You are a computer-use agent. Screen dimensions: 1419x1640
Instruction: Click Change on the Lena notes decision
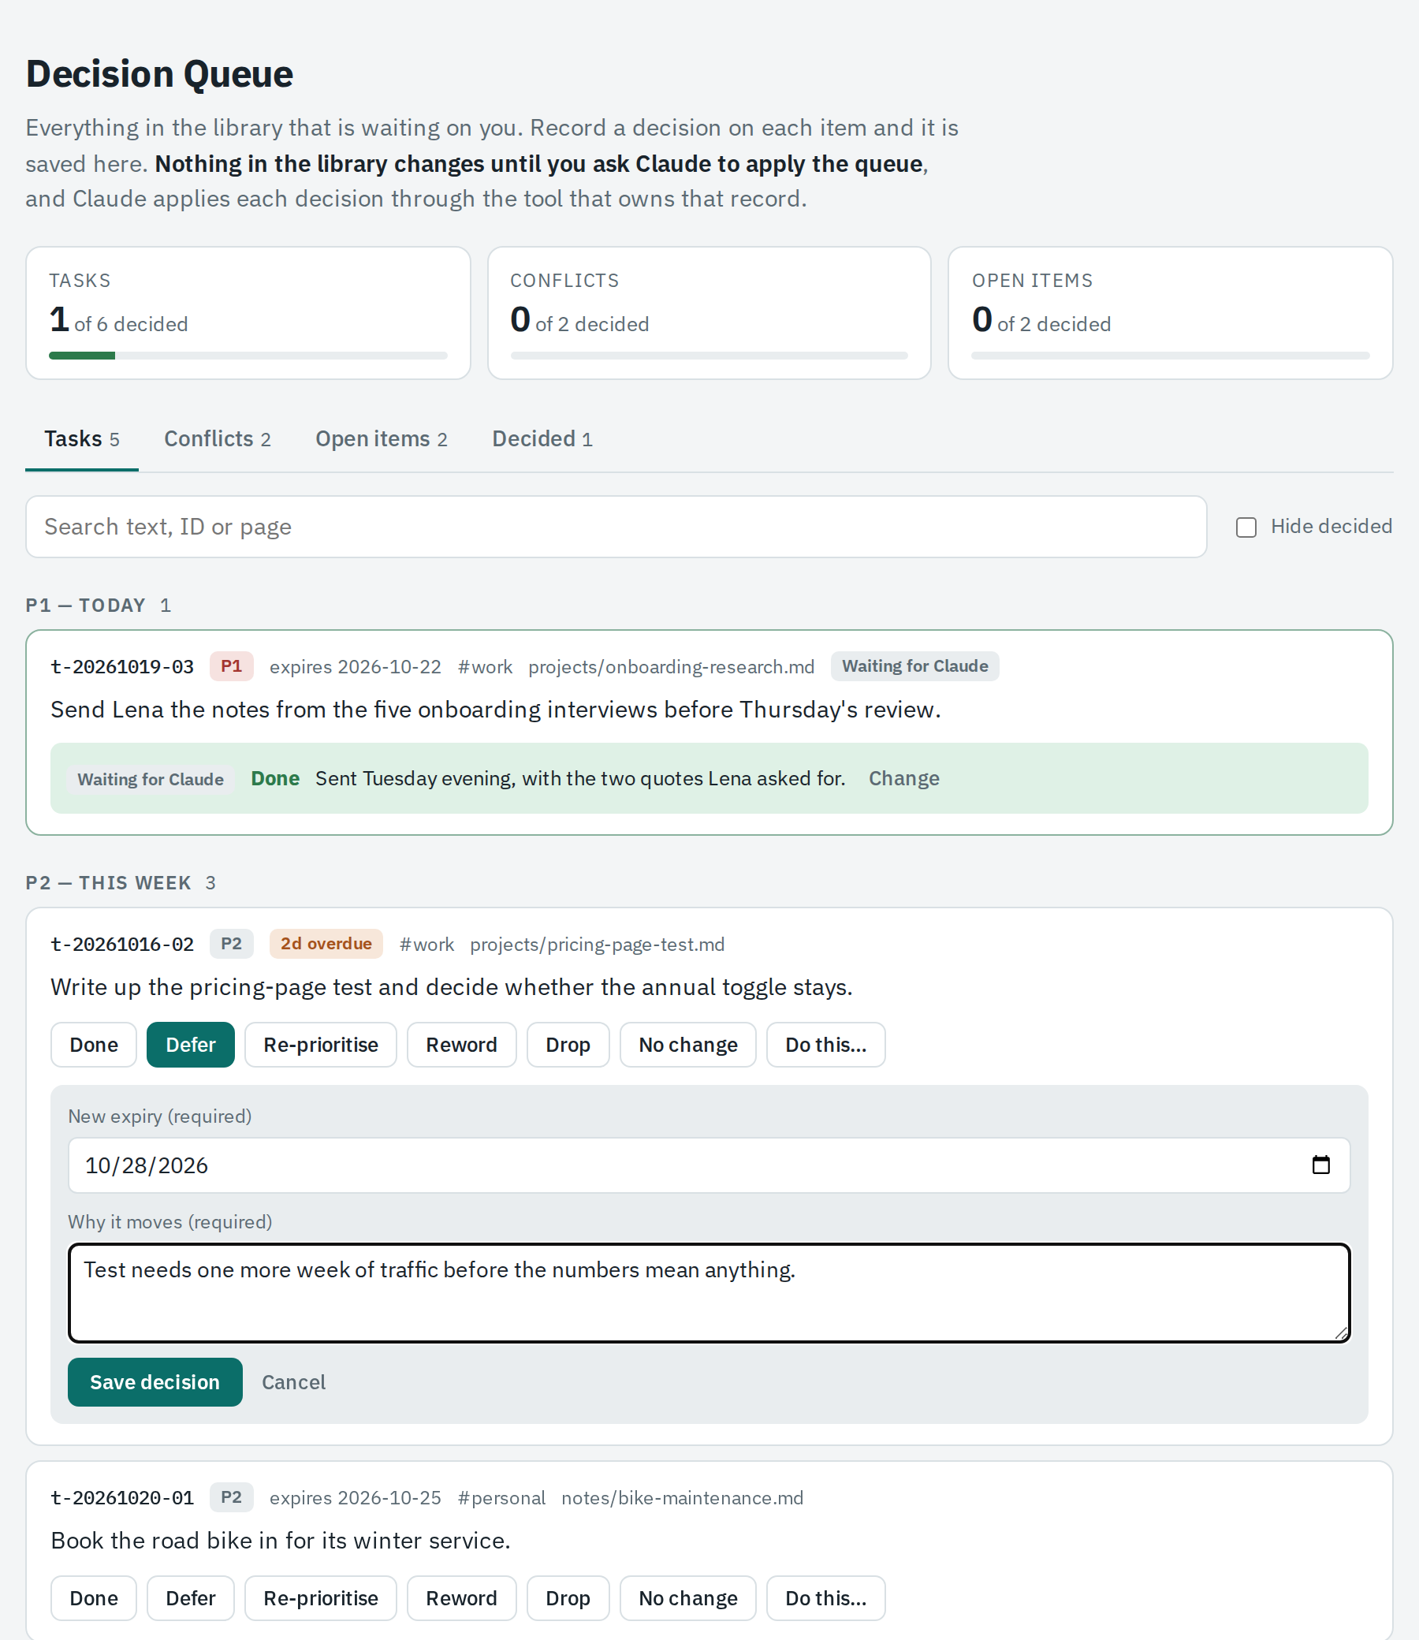(903, 778)
